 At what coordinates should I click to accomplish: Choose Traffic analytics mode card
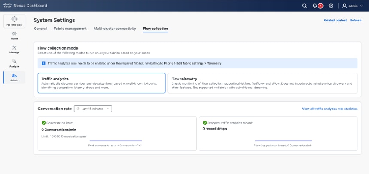coord(101,83)
